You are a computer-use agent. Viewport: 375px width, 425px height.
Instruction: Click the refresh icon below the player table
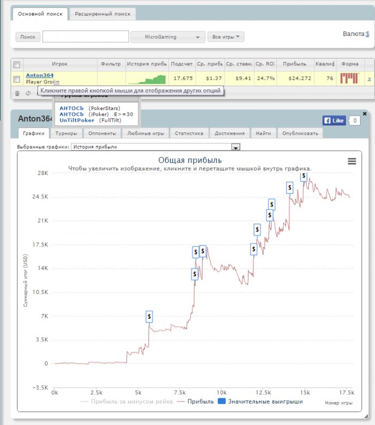28,93
